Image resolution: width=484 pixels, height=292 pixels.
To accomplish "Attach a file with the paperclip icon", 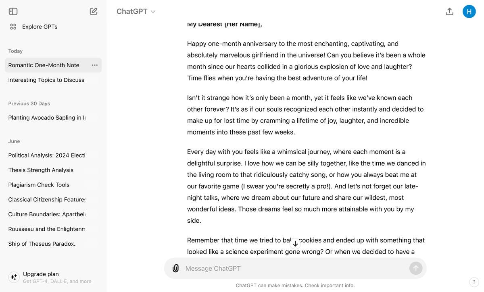I will tap(175, 268).
